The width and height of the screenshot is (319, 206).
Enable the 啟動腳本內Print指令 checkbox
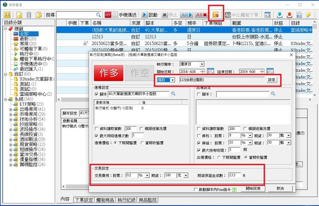194,189
